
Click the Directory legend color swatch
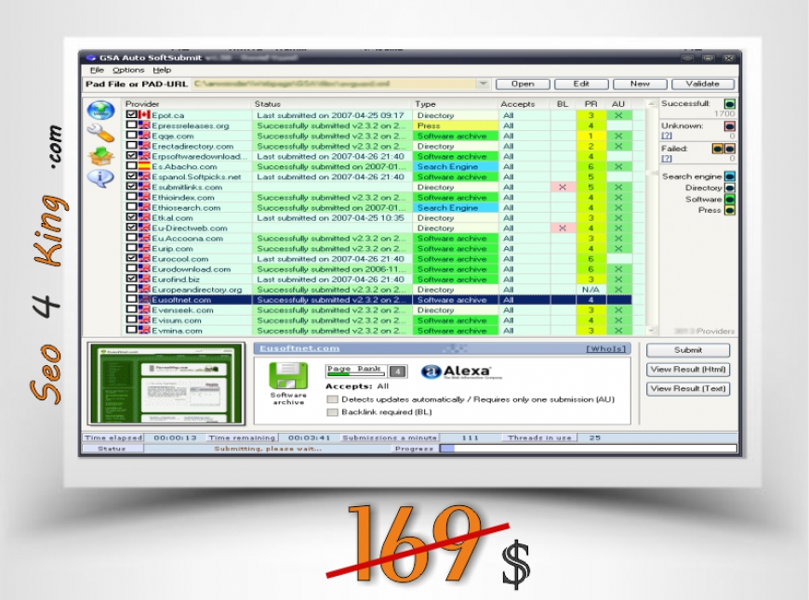(730, 189)
